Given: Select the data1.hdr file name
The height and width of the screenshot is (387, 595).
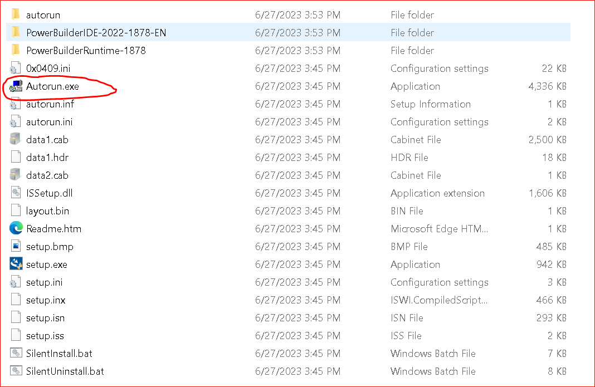Looking at the screenshot, I should click(x=47, y=158).
